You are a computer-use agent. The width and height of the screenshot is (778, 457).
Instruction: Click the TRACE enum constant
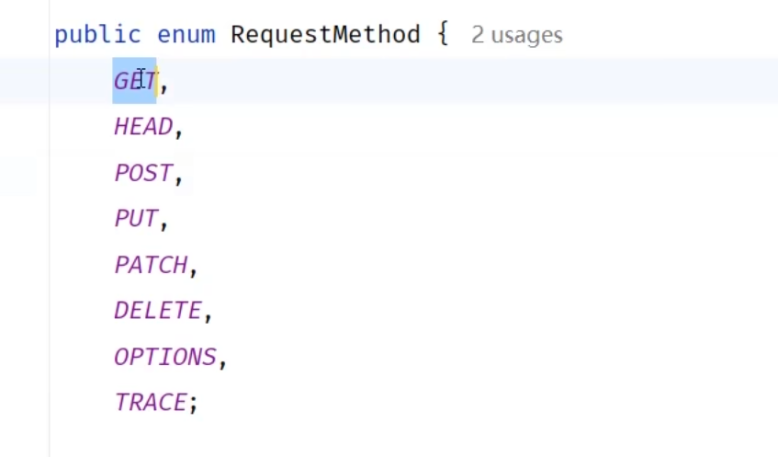click(x=151, y=403)
